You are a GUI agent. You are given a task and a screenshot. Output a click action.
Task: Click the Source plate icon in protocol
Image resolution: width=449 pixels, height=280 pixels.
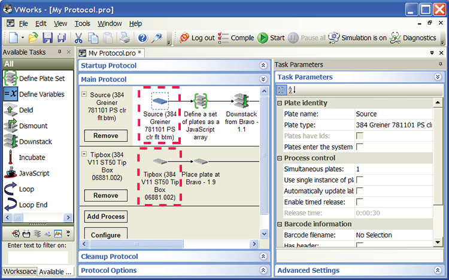point(159,101)
